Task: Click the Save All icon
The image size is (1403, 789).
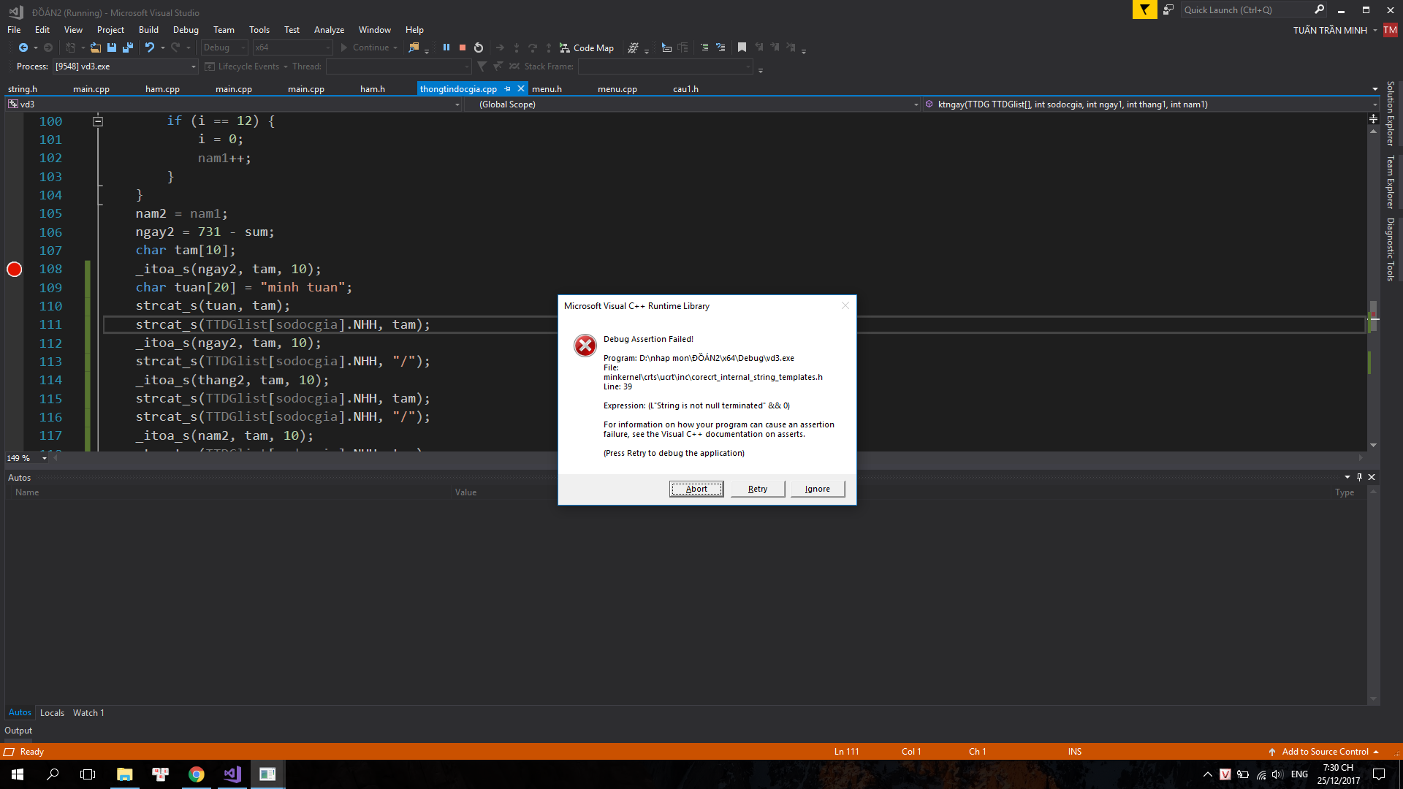Action: click(x=128, y=47)
